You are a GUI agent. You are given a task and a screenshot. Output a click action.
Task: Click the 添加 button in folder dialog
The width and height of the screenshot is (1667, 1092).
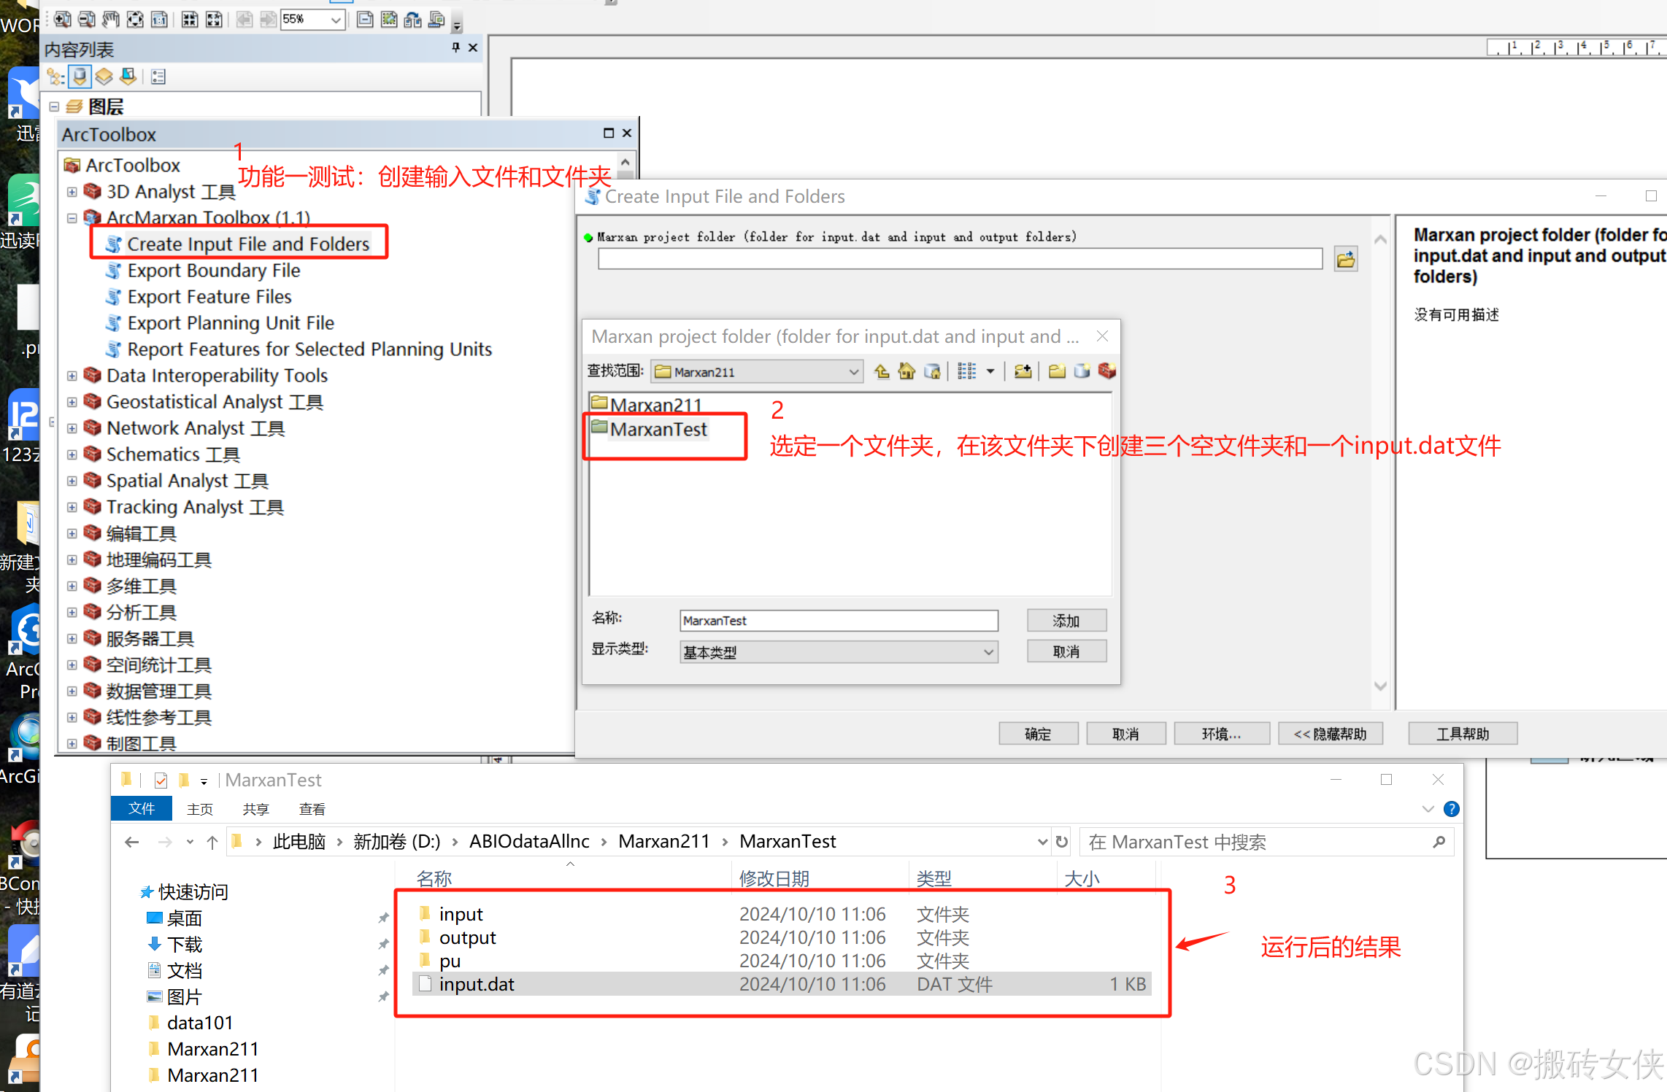click(x=1066, y=621)
